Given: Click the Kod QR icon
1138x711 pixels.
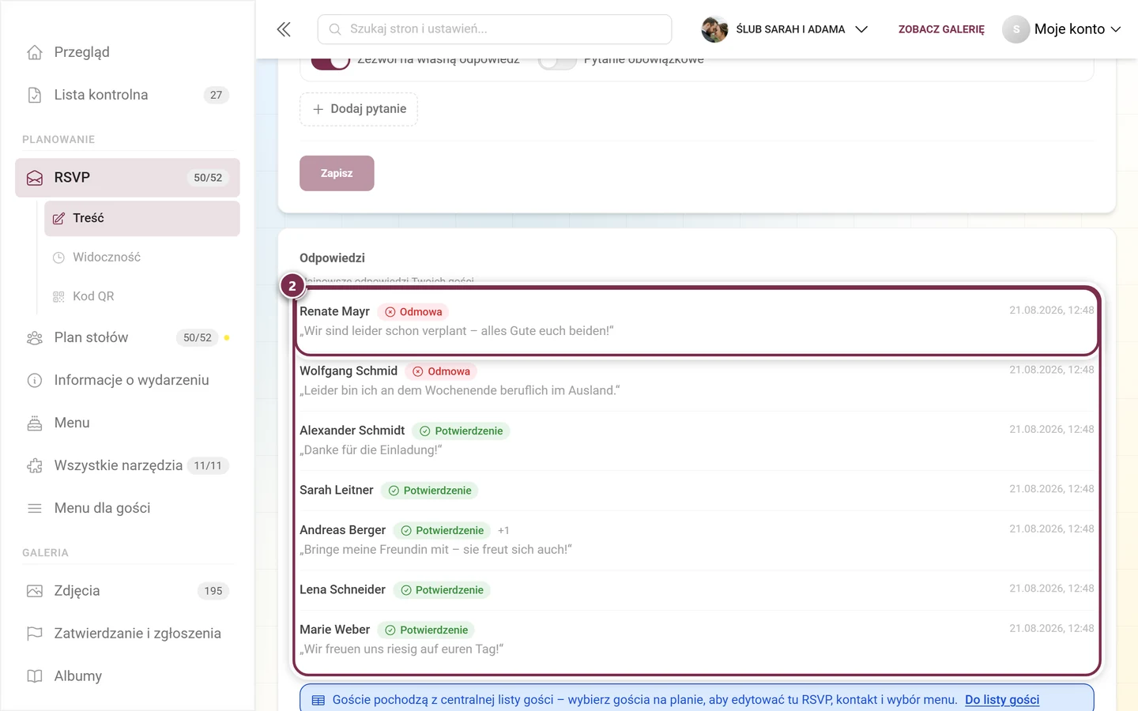Looking at the screenshot, I should coord(58,296).
